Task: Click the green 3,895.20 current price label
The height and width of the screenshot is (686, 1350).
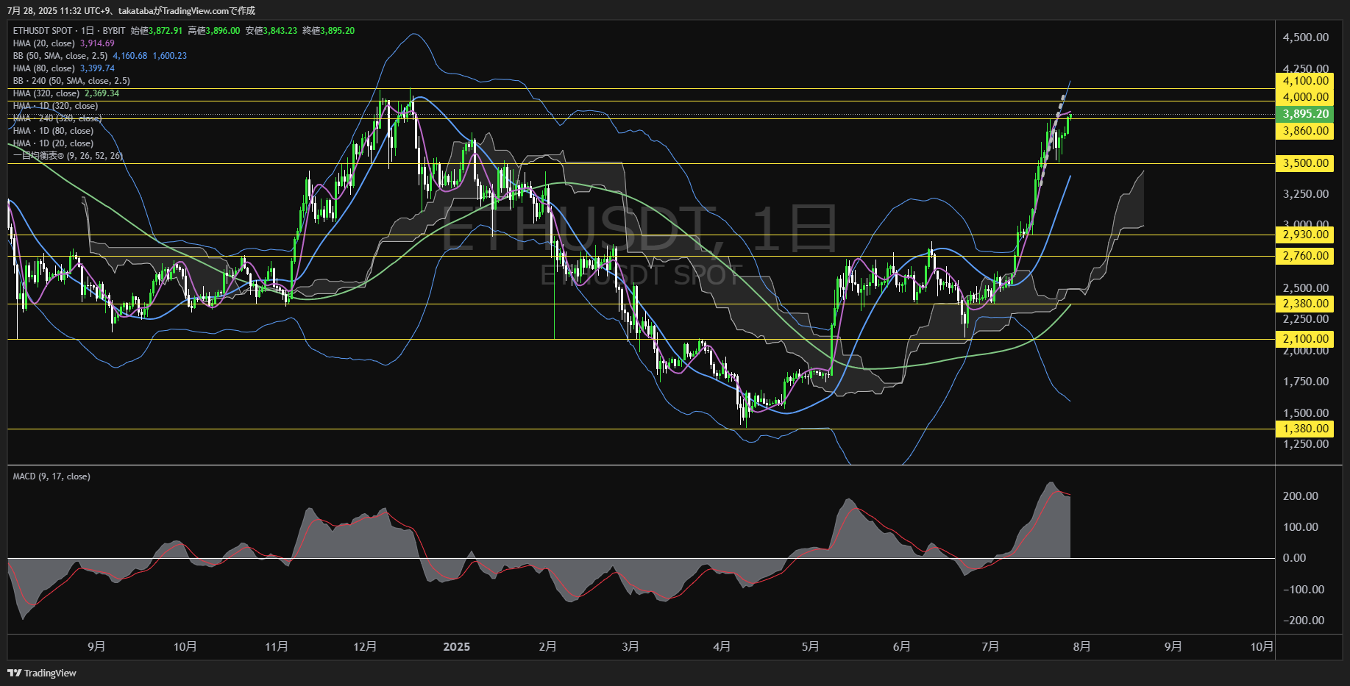Action: 1306,114
